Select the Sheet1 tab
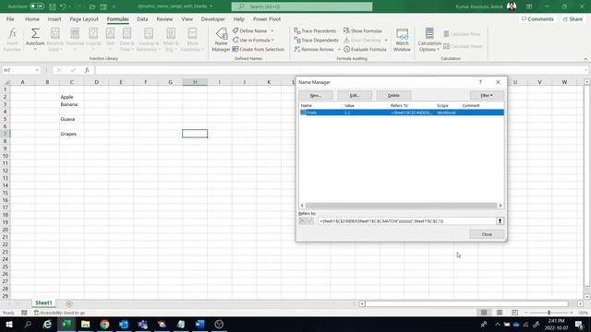The image size is (591, 332). click(x=43, y=303)
